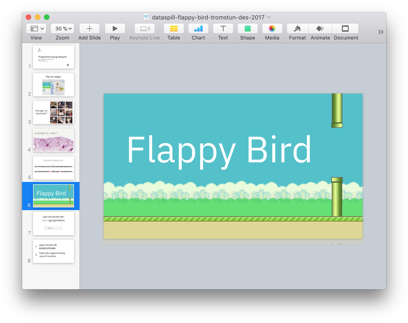Click the document title dataspill-flappy-bird-tromstun-des-2017
Screen dimensions: 408x323
click(x=208, y=17)
